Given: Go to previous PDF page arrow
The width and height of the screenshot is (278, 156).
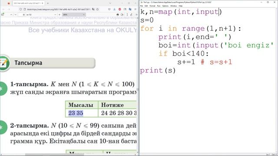Looking at the screenshot, I should (x=11, y=15).
